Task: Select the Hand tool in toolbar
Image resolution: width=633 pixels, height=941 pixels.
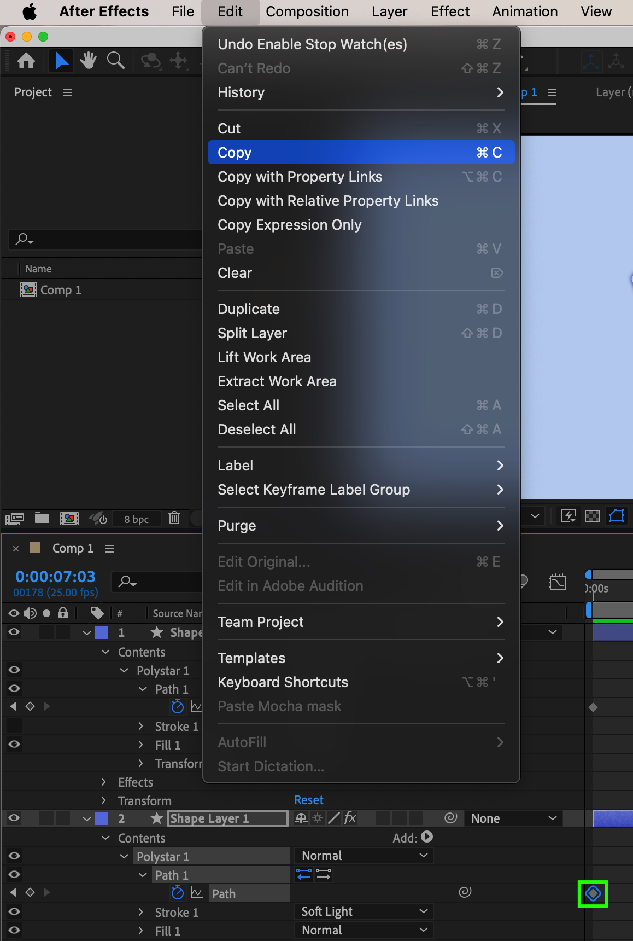Action: 88,60
